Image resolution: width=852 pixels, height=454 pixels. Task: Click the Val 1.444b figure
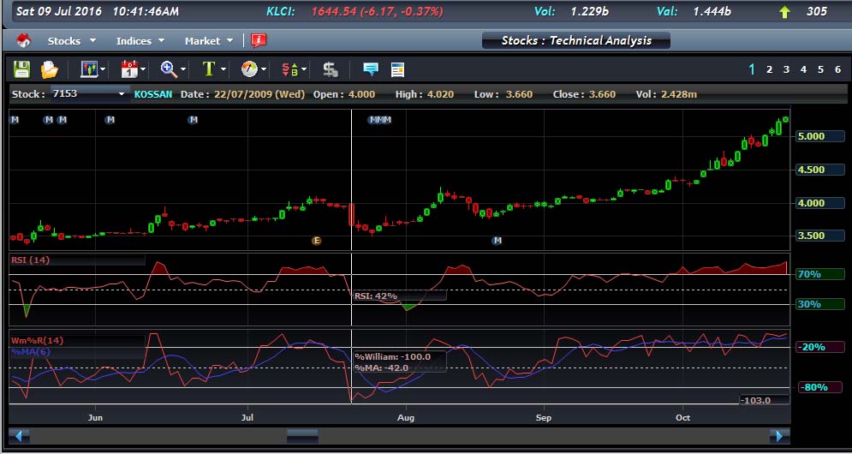712,11
